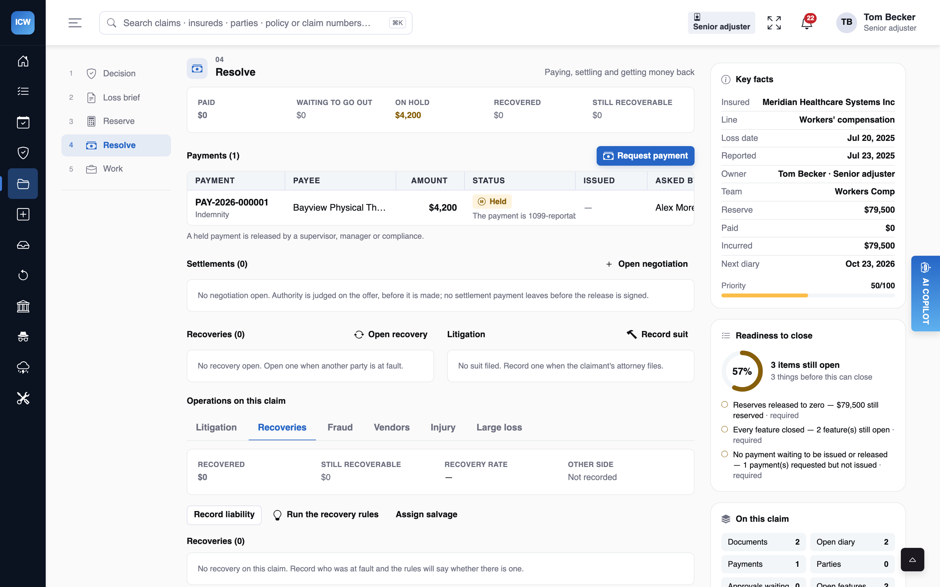This screenshot has height=587, width=940.
Task: Click the ICW logo
Action: coord(23,23)
